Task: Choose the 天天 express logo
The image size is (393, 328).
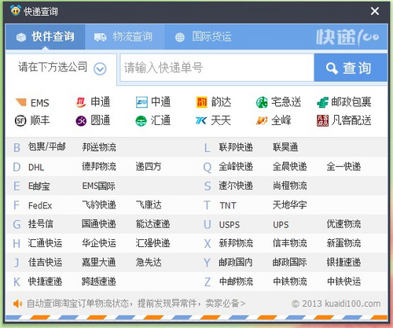Action: point(201,120)
